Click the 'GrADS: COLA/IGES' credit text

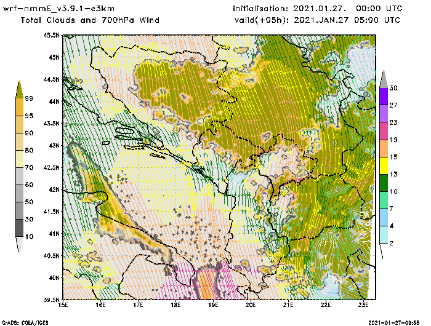(25, 323)
